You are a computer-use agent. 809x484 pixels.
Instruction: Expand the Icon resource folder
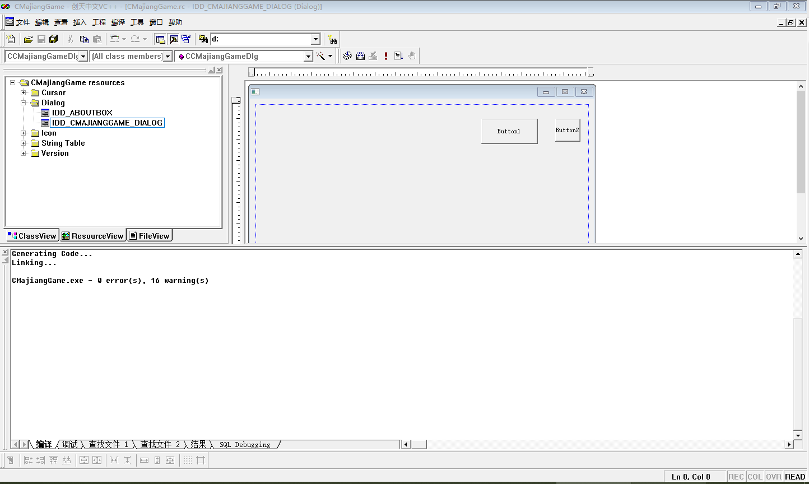[x=24, y=133]
